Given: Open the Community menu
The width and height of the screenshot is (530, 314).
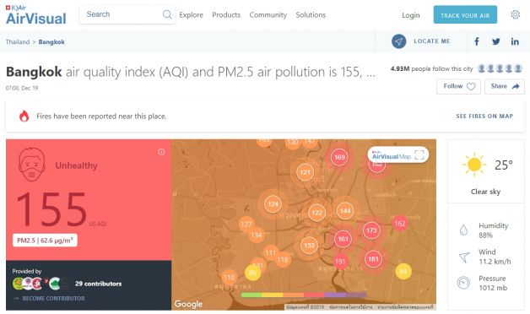Looking at the screenshot, I should (268, 15).
